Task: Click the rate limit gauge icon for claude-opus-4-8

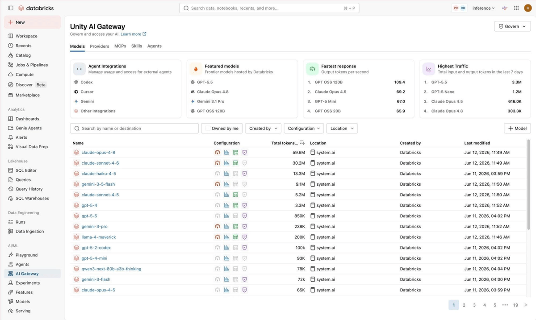Action: coord(218,152)
